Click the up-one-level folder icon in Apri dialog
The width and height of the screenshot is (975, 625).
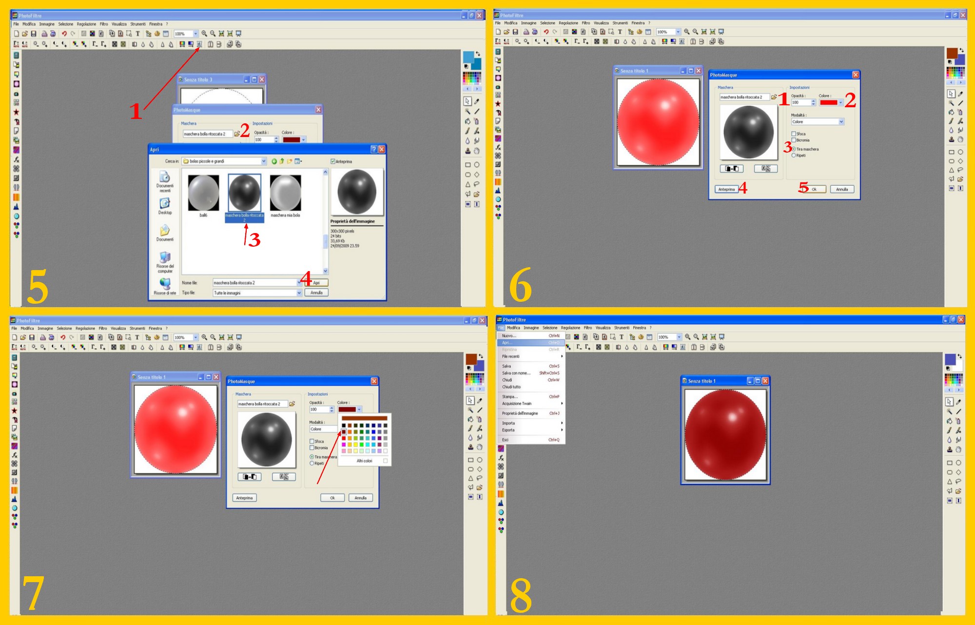pos(282,161)
